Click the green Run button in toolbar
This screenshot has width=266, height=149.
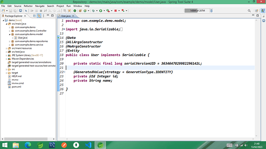point(101,11)
